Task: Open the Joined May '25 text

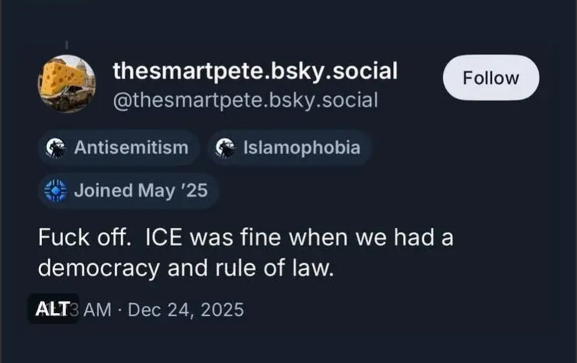Action: (140, 190)
